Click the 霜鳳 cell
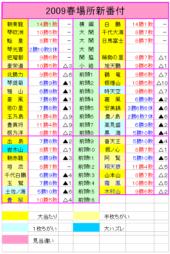The width and height of the screenshot is (170, 254). (x=112, y=183)
